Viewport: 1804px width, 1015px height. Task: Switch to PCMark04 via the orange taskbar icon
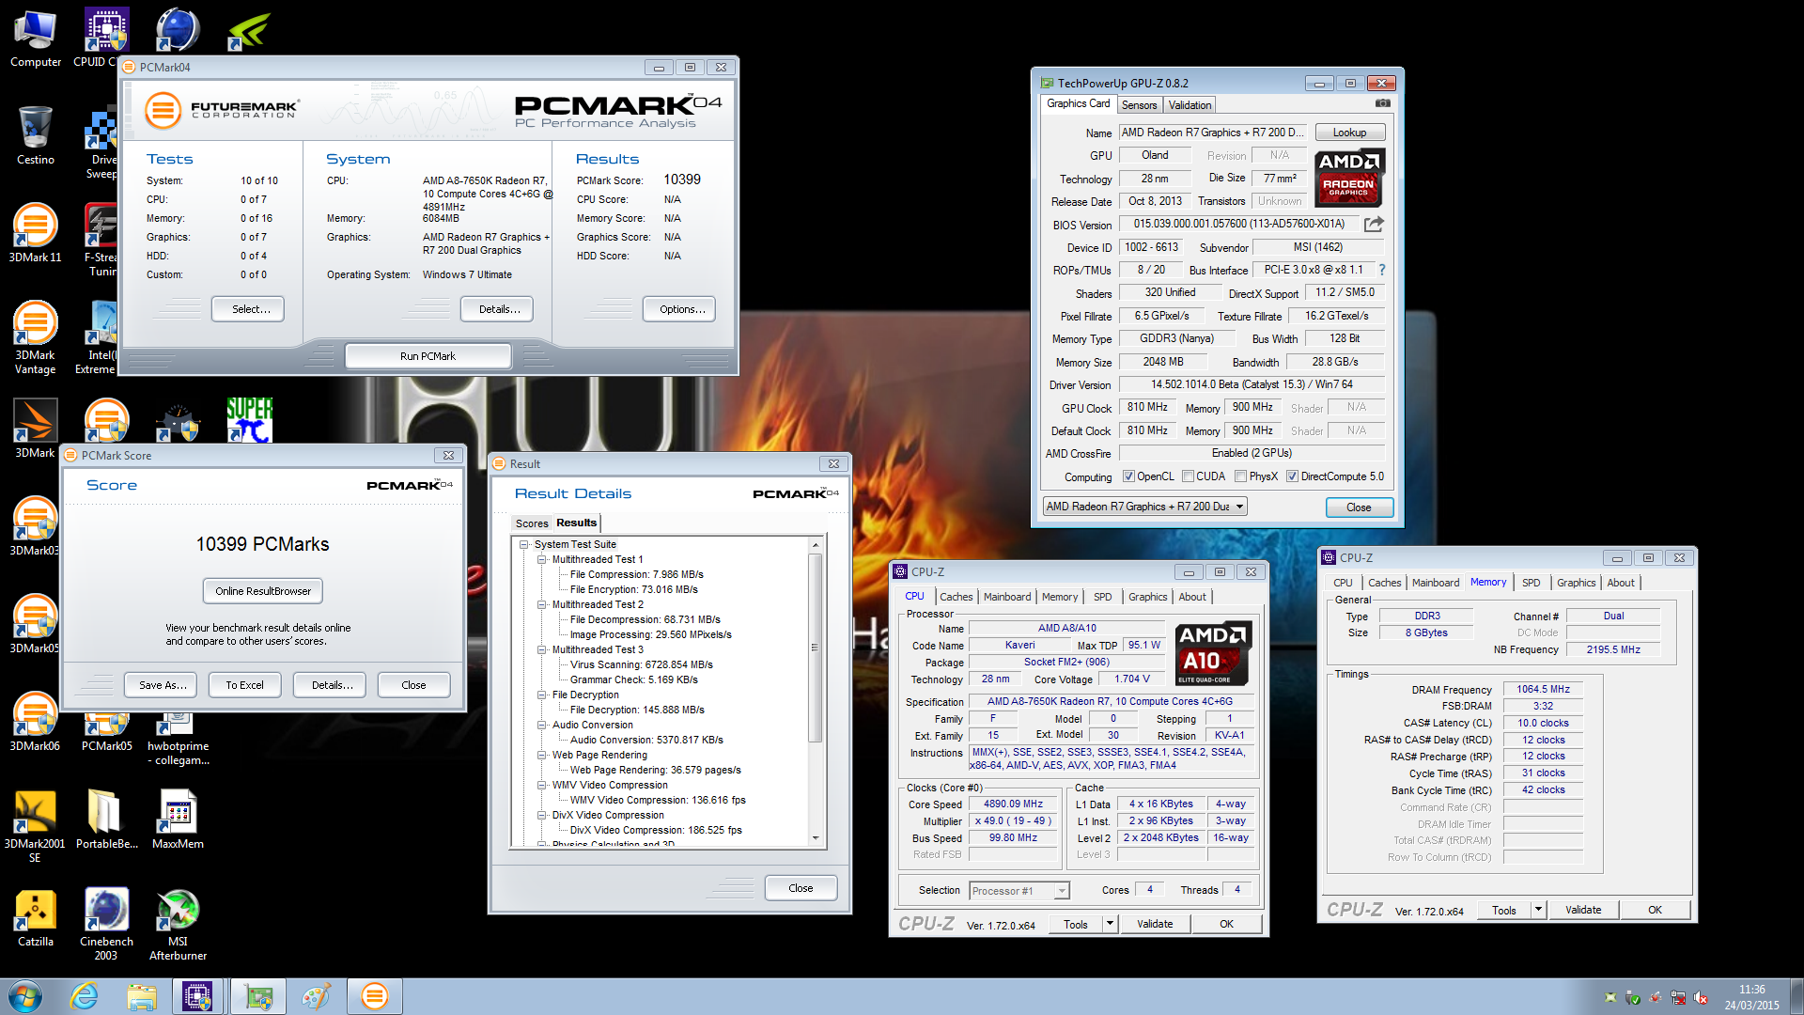[x=374, y=996]
